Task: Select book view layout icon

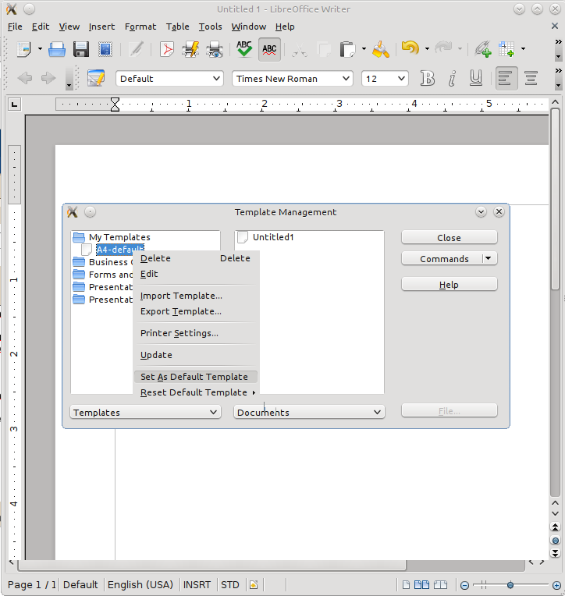Action: click(x=440, y=584)
